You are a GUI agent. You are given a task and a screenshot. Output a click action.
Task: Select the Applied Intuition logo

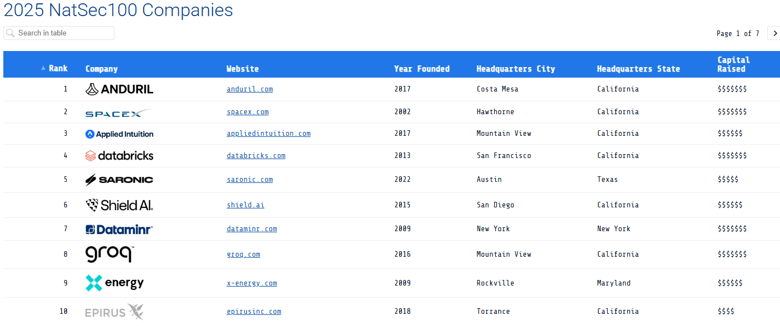click(119, 134)
